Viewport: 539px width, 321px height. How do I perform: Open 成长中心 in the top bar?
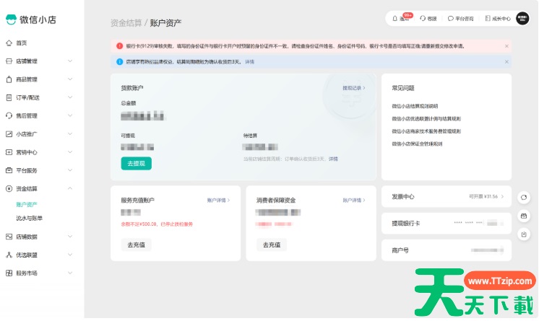[497, 19]
